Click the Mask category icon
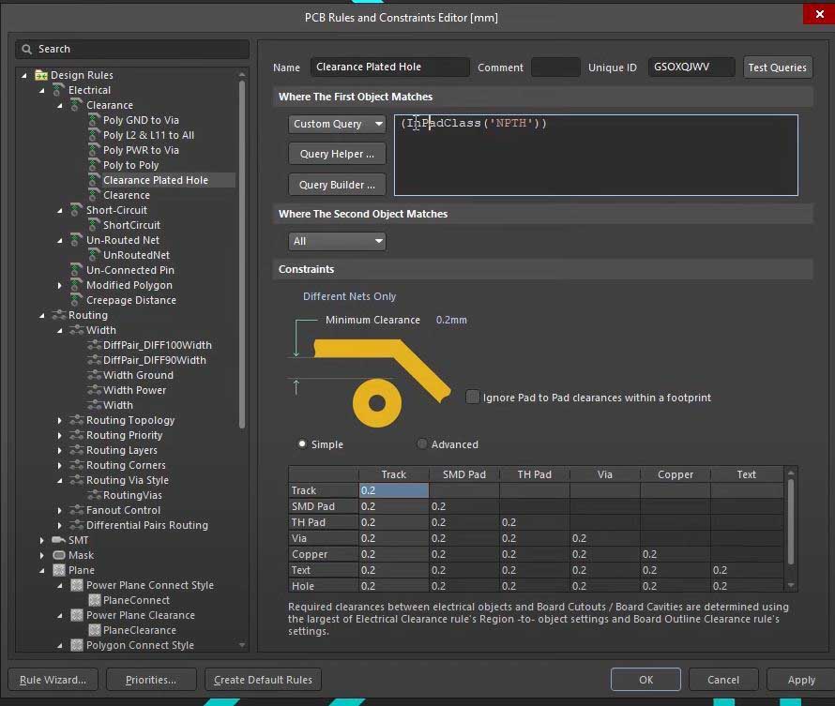 coord(59,555)
